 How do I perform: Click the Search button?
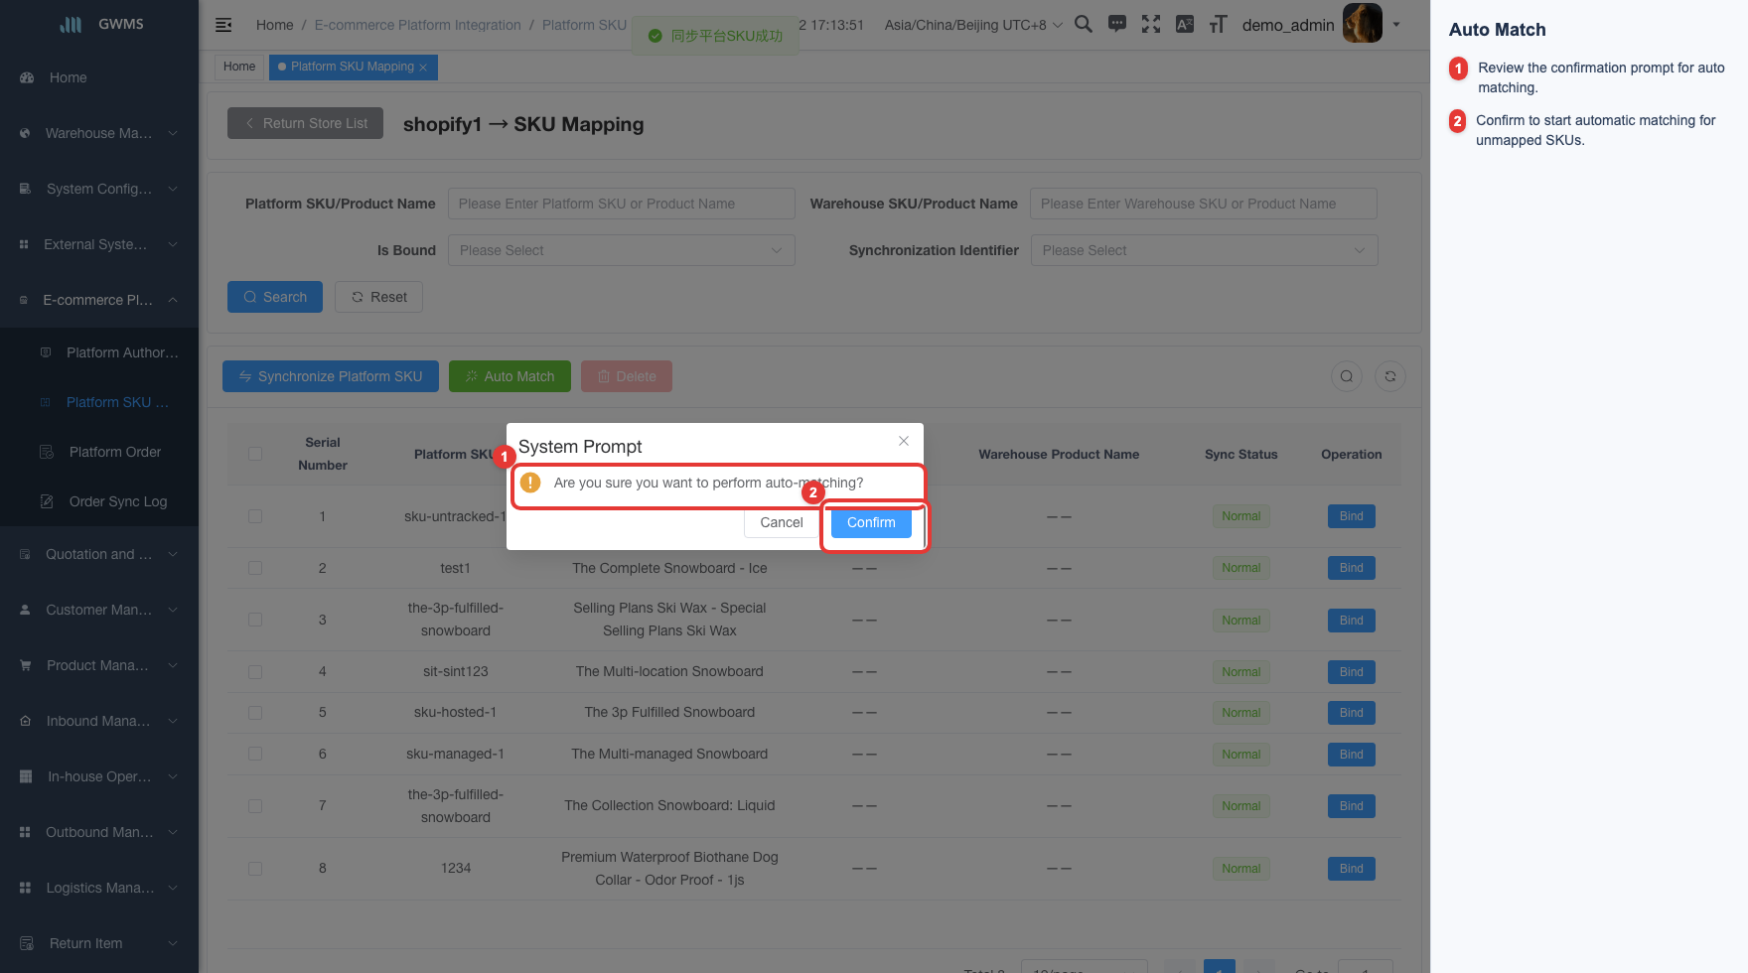275,297
